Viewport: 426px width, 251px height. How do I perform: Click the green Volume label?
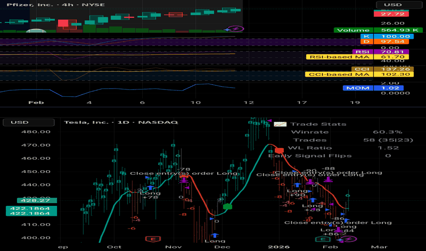(x=353, y=30)
